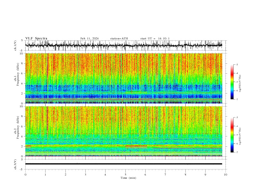Click the "4" kHz tick of ch.1 spectrogram
Screen dimensions: 254x196
[22, 84]
